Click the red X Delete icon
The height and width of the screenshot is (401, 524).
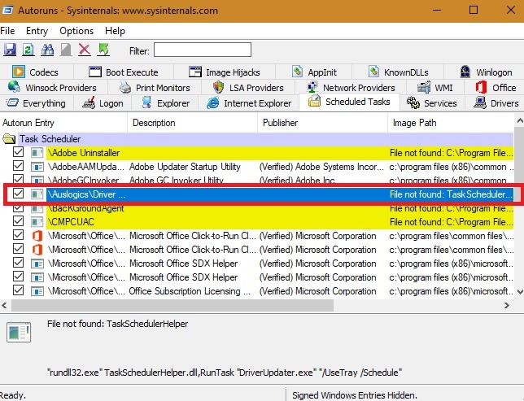[x=85, y=50]
